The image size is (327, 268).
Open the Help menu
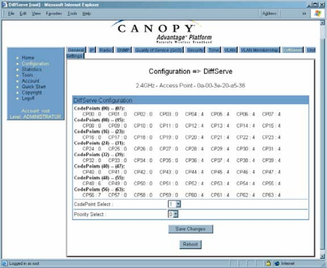(x=86, y=14)
